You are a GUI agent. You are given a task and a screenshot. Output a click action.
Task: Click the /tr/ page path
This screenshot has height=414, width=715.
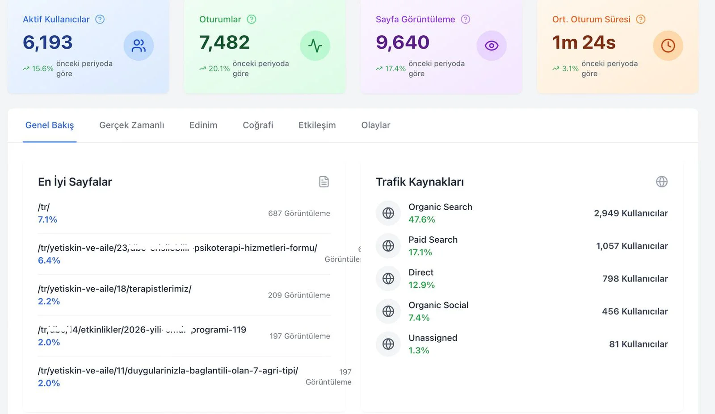point(44,207)
